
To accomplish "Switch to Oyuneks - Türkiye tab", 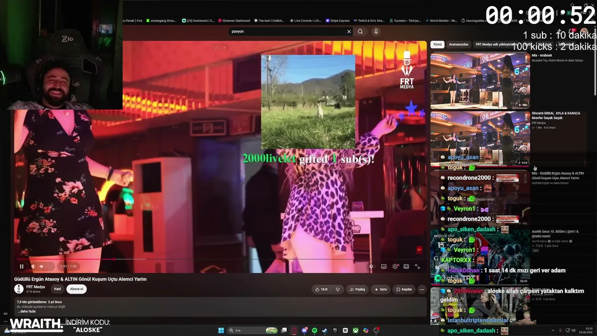I will click(405, 21).
